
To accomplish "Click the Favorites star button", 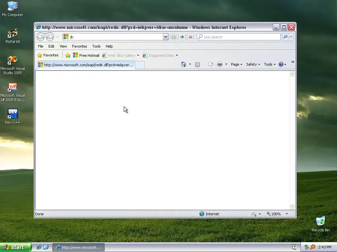I will point(48,55).
